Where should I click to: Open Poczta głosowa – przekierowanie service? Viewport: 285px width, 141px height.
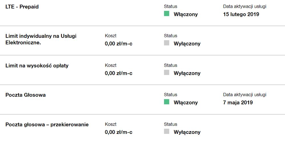point(47,125)
